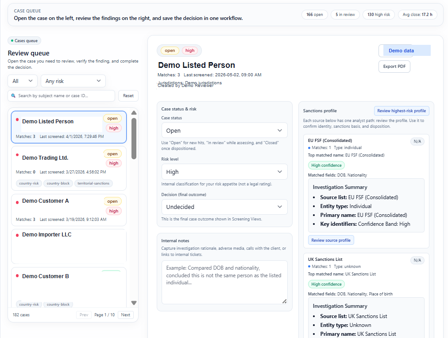The height and width of the screenshot is (338, 448).
Task: Click country-risk tag on Demo Trading Ltd.
Action: pos(29,183)
